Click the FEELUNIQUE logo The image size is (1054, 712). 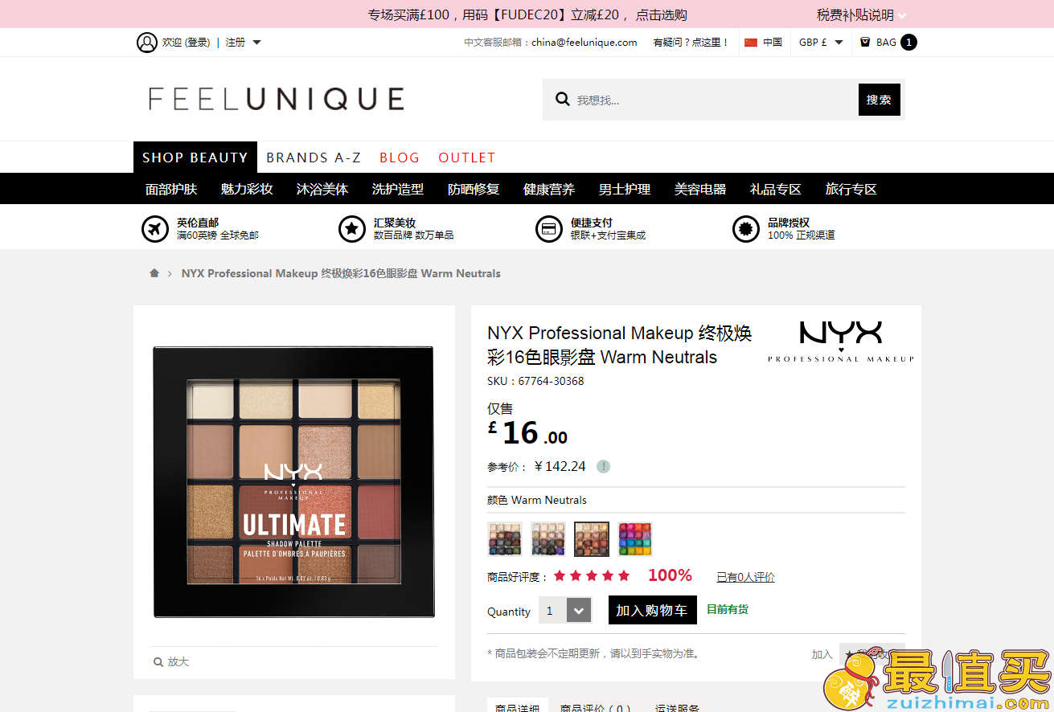tap(277, 100)
